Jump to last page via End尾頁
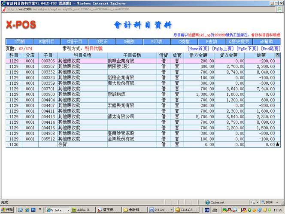This screenshot has height=214, width=285. tap(271, 49)
